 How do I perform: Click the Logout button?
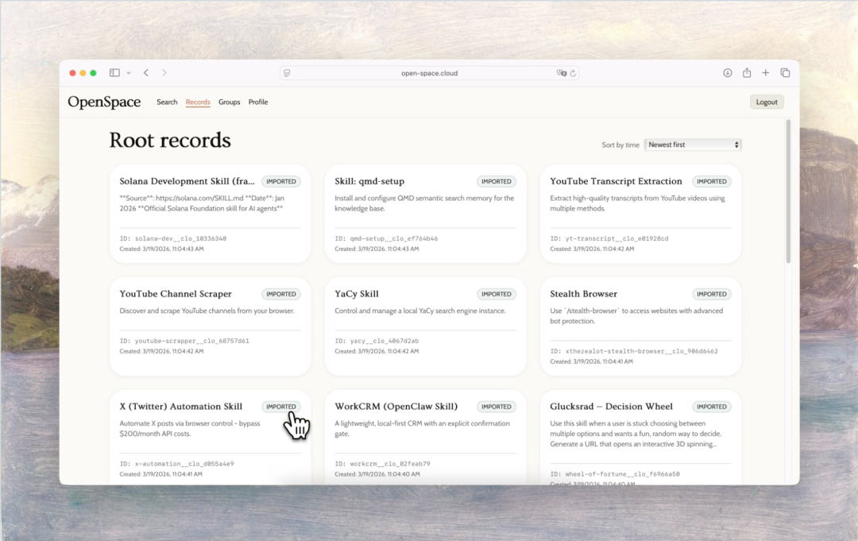point(766,102)
